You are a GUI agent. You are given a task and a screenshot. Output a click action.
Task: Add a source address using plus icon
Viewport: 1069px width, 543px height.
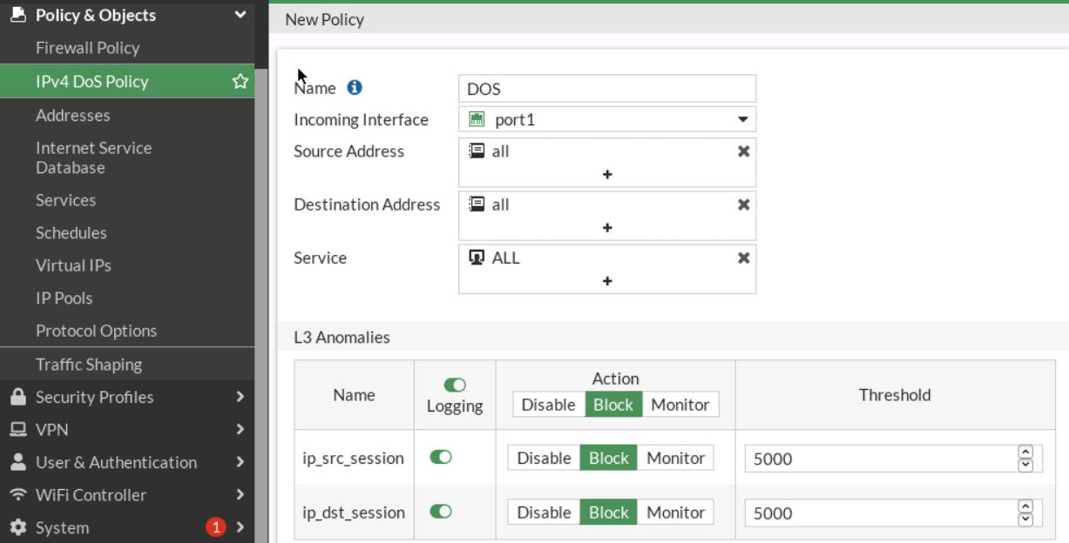[607, 175]
